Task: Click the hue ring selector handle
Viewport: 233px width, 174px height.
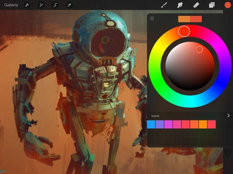Action: click(184, 31)
